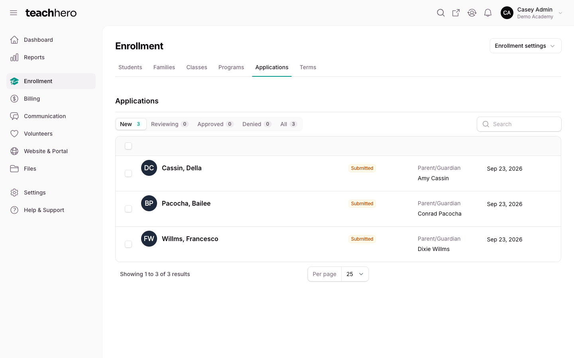Viewport: 574px width, 358px height.
Task: Filter applications by Approved
Action: point(215,124)
